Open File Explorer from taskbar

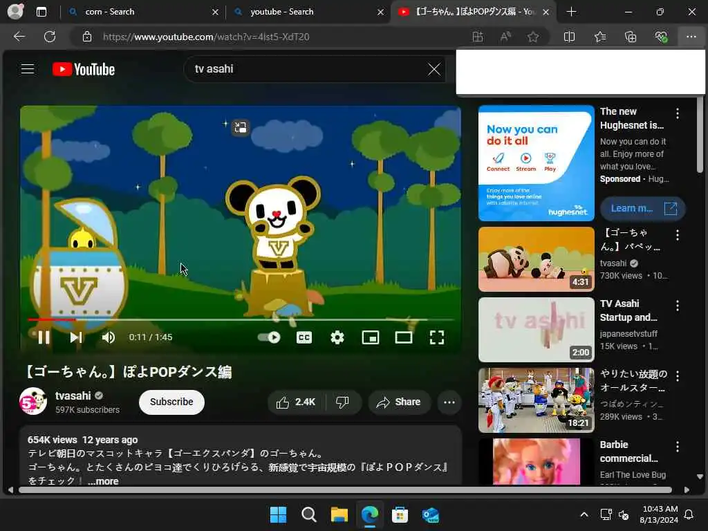[339, 514]
